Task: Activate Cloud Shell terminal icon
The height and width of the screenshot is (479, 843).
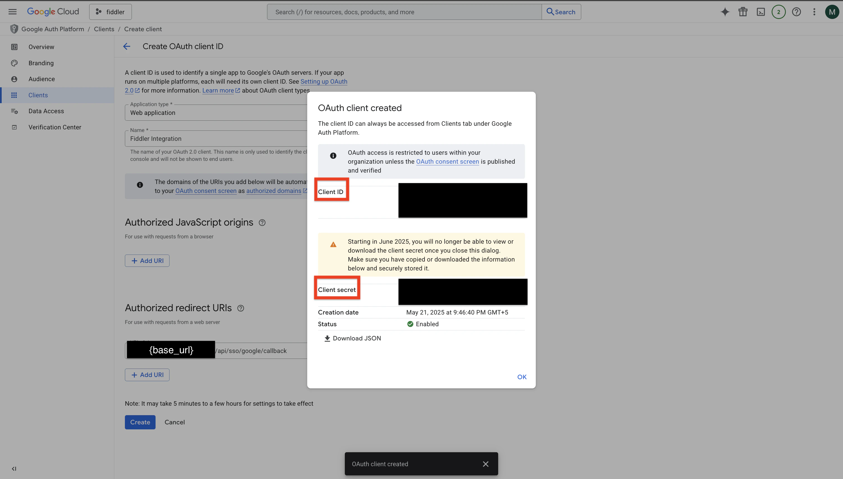Action: 761,12
